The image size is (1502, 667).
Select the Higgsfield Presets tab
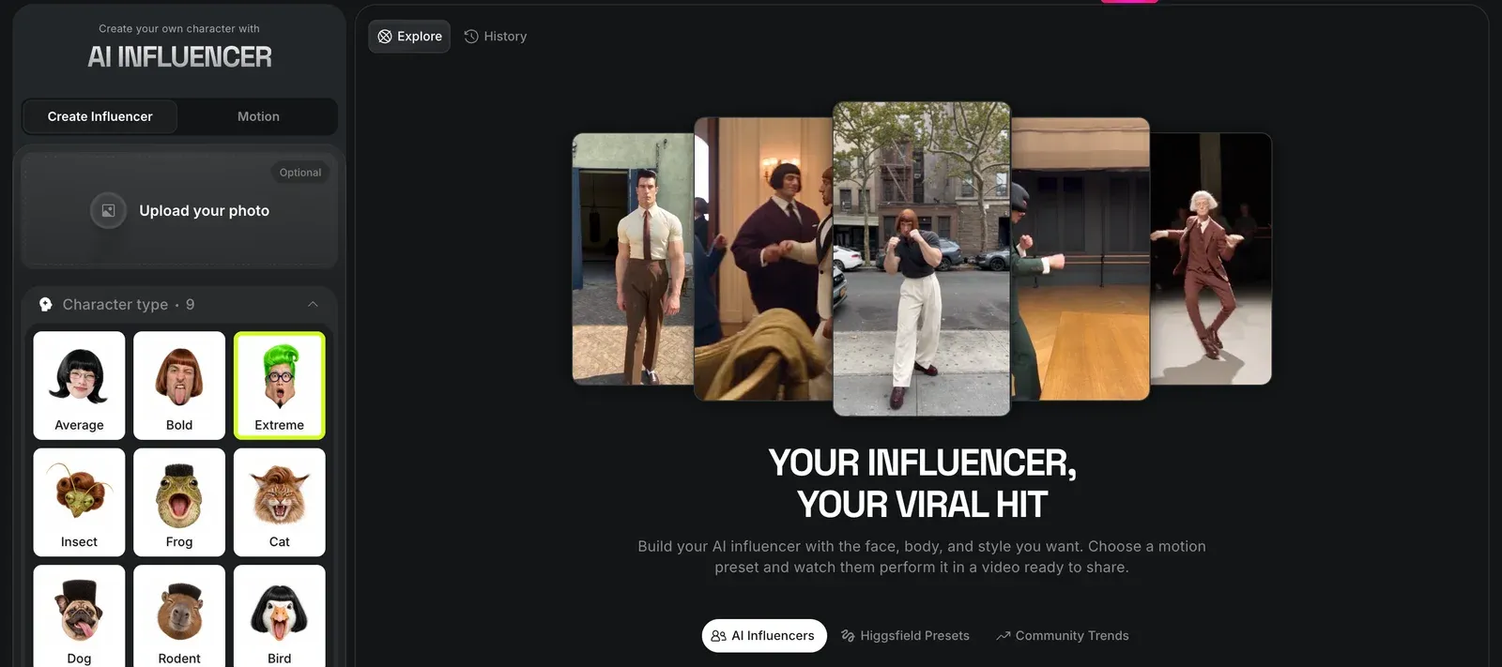coord(905,635)
